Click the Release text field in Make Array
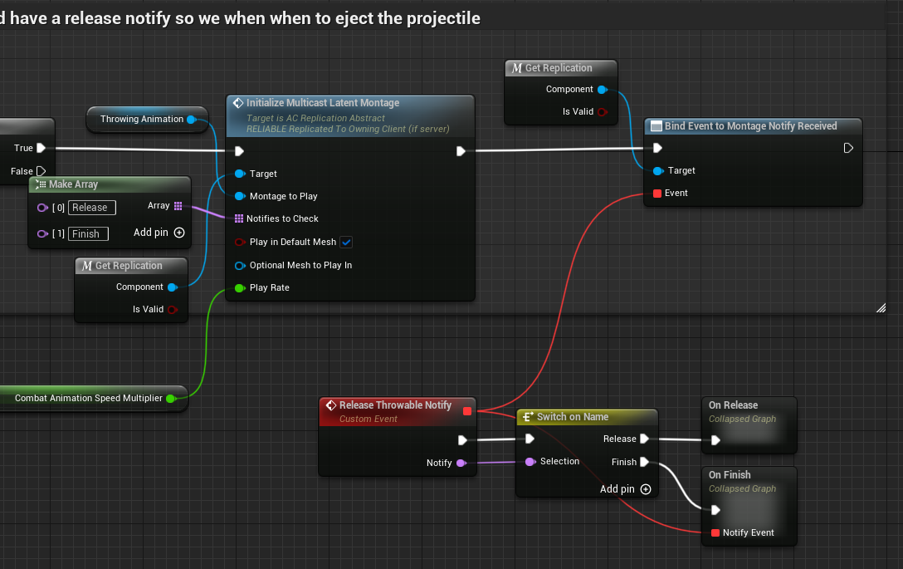903x569 pixels. 91,208
